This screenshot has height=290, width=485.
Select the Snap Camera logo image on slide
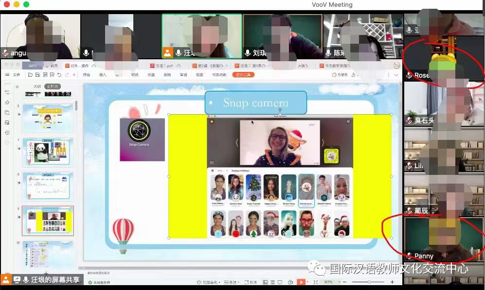tap(142, 139)
